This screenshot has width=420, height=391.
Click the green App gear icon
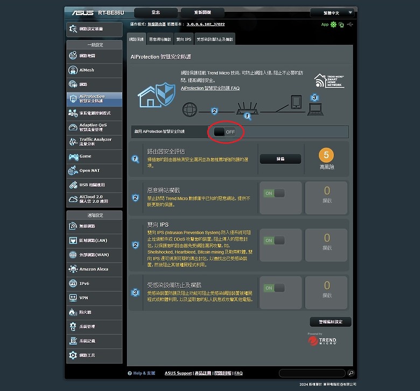point(333,25)
